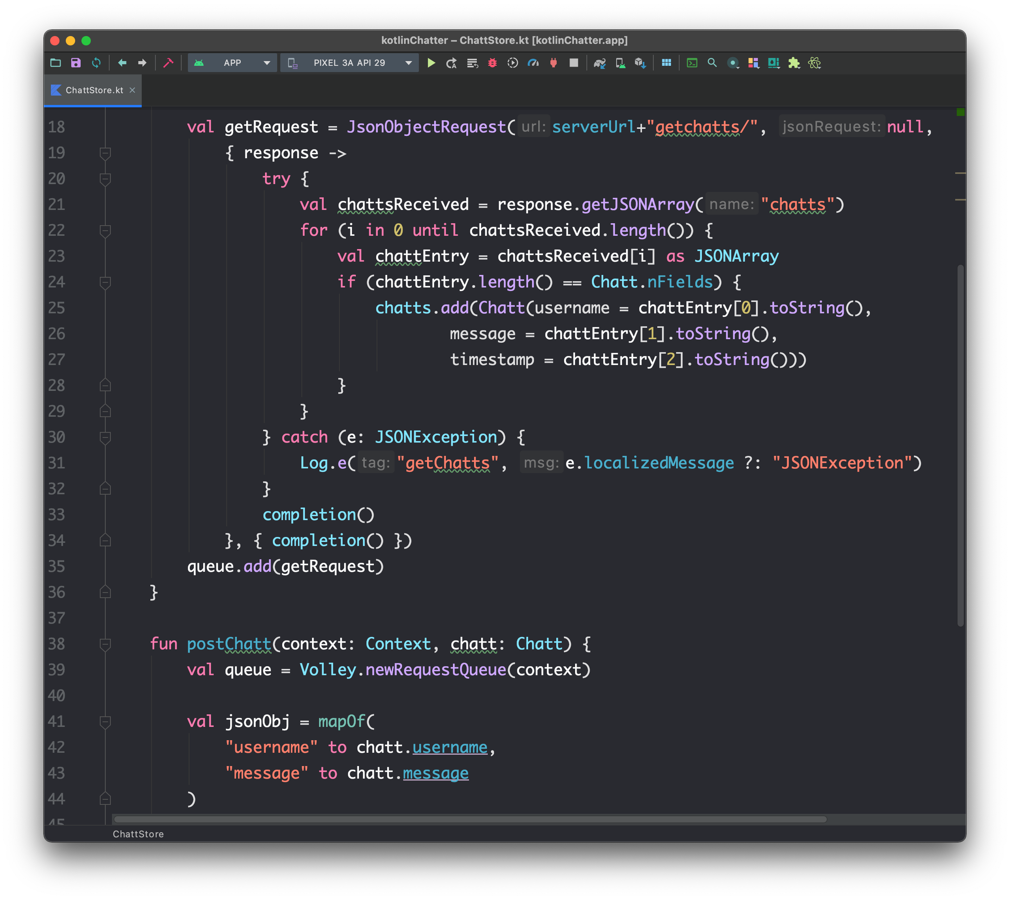Click JSONException in the catch clause

click(x=436, y=437)
